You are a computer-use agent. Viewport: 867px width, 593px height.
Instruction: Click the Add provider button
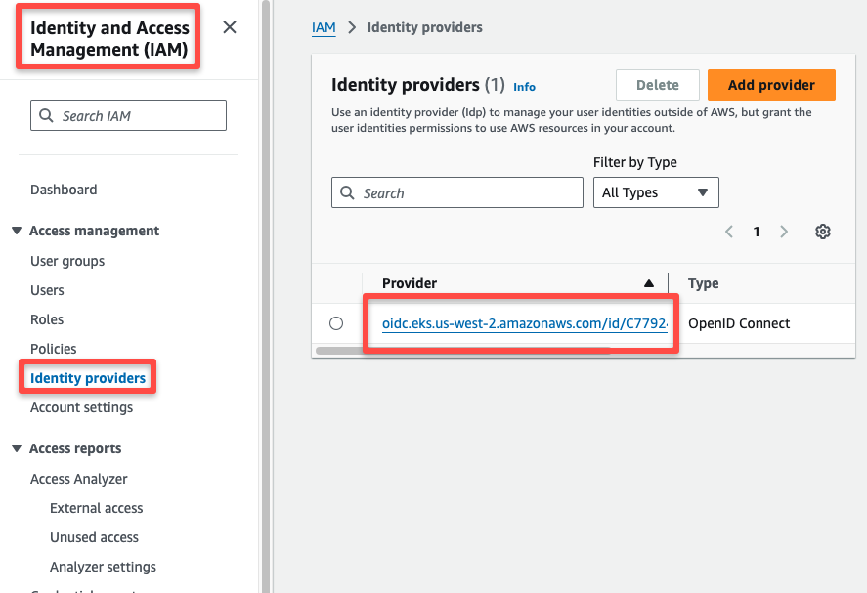771,85
